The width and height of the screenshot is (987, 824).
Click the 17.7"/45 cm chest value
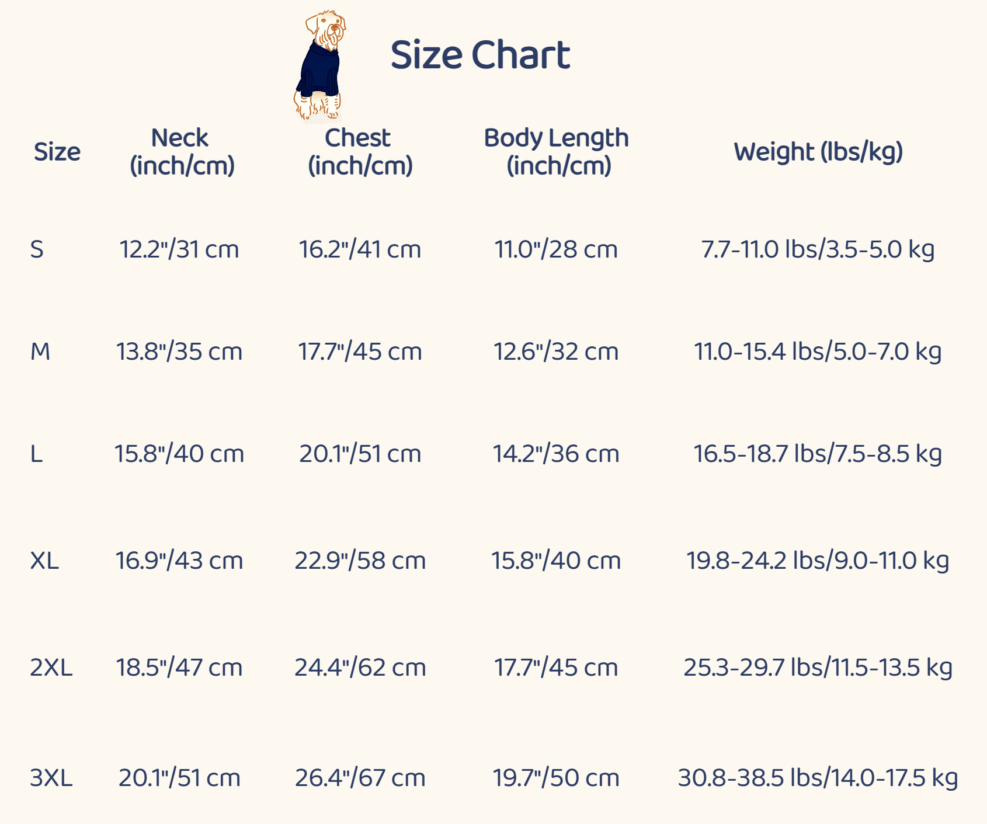(x=360, y=352)
